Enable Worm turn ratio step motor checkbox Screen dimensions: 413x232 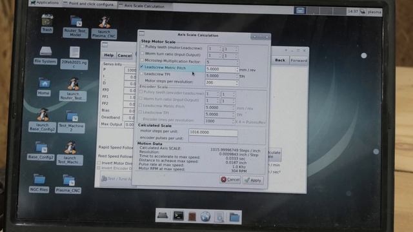click(143, 53)
